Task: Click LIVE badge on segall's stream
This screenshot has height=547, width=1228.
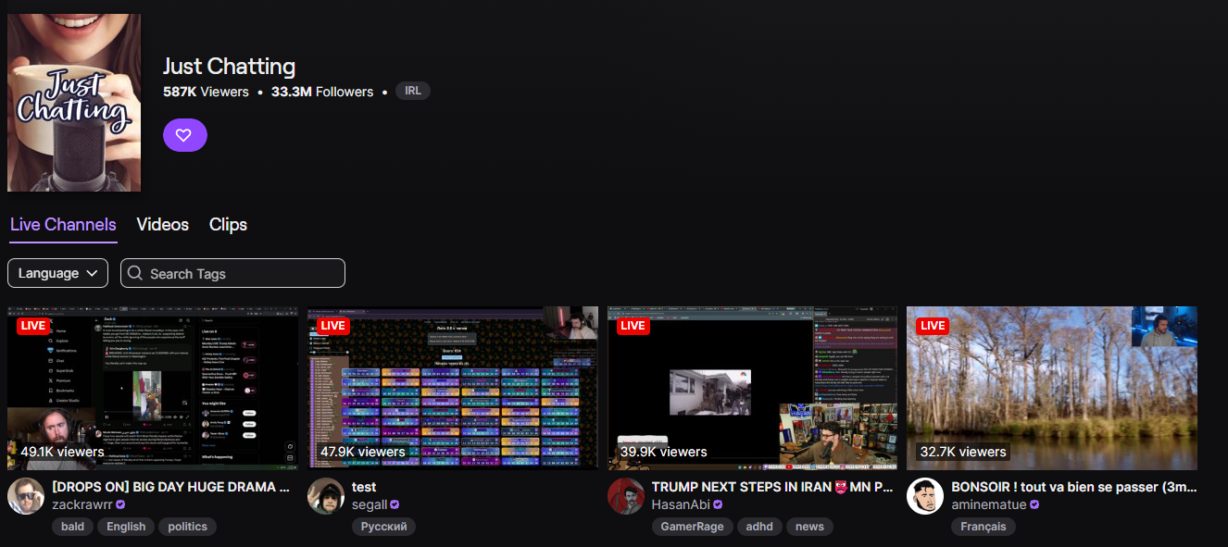Action: (x=333, y=326)
